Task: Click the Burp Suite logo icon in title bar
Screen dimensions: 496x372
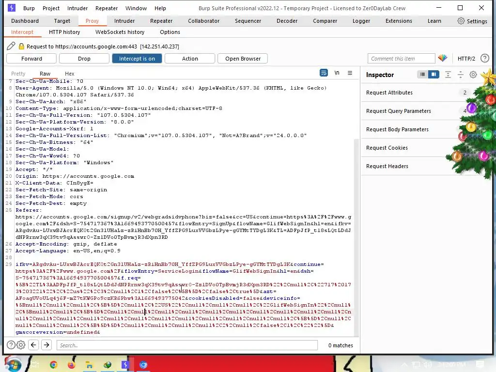Action: 12,8
